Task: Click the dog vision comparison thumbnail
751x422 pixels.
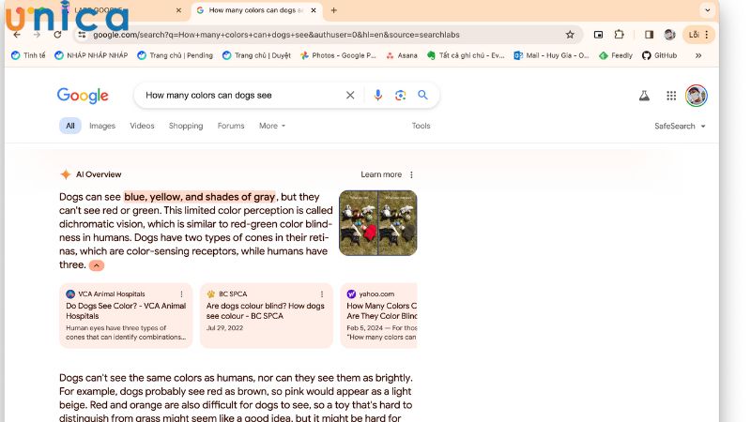Action: [x=377, y=223]
